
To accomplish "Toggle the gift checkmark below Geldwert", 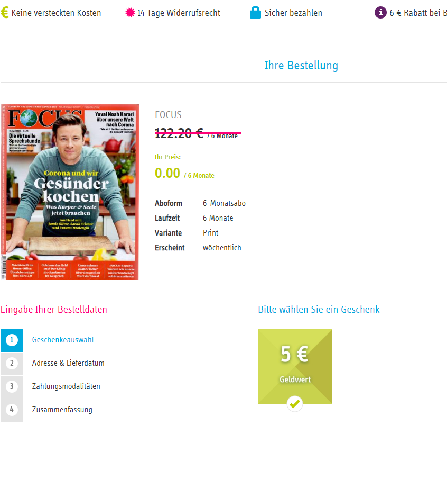I will click(294, 404).
